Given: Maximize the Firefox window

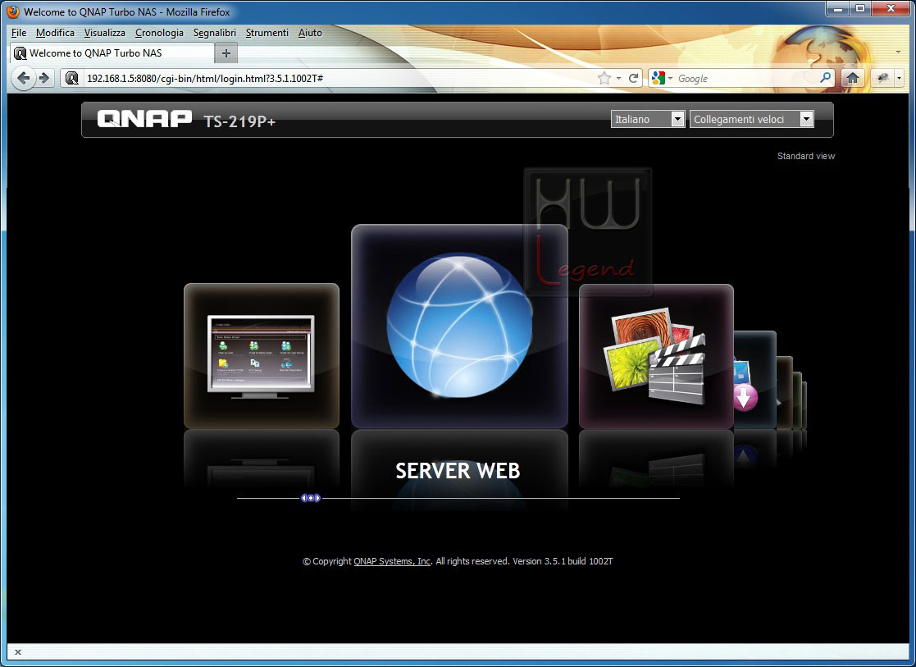Looking at the screenshot, I should 860,9.
